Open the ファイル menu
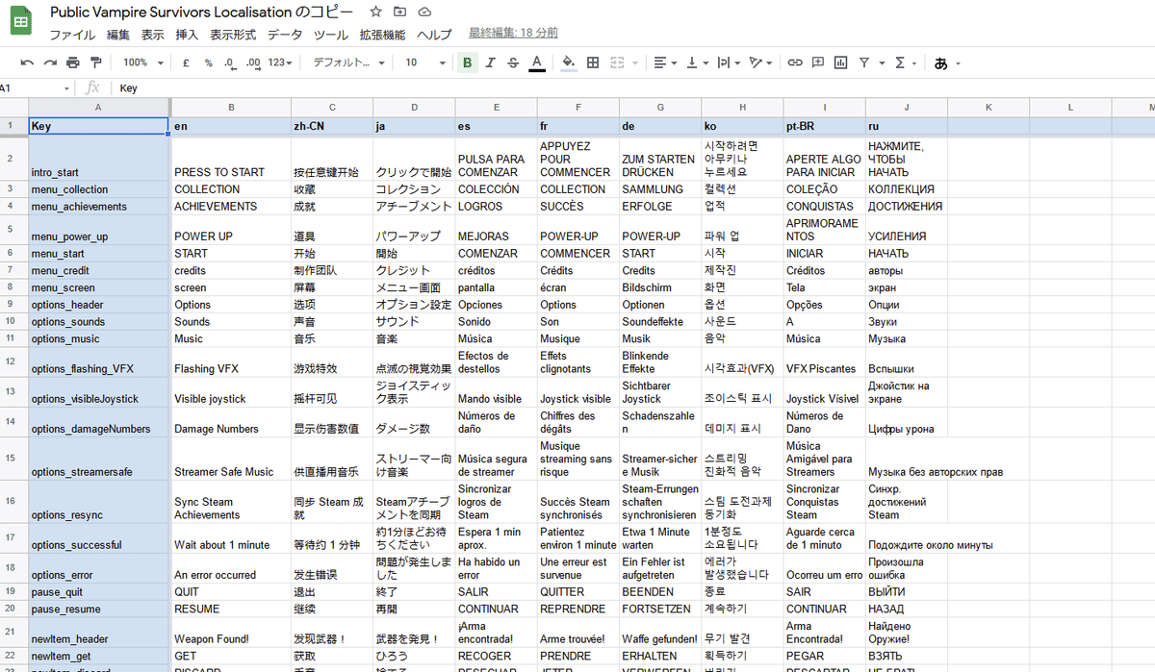This screenshot has height=672, width=1155. tap(72, 35)
